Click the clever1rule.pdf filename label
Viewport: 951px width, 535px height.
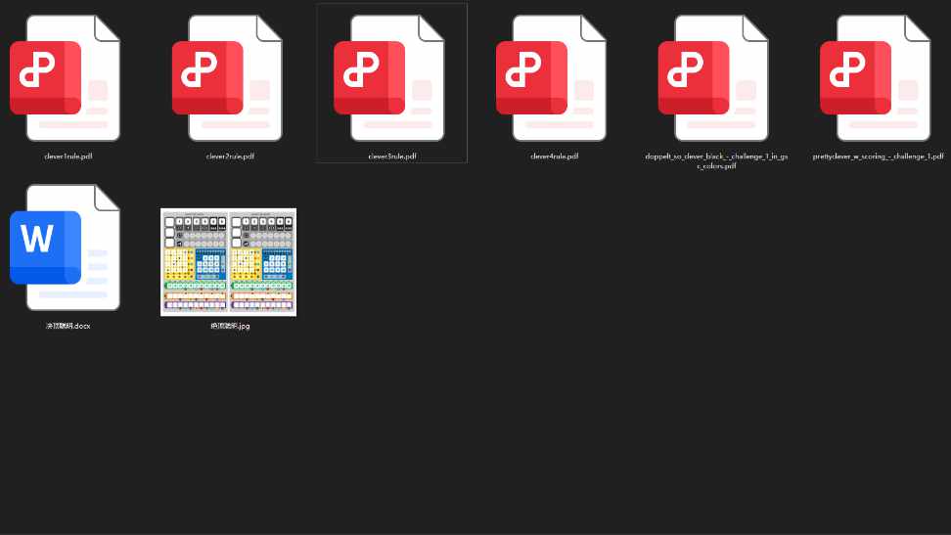[68, 156]
